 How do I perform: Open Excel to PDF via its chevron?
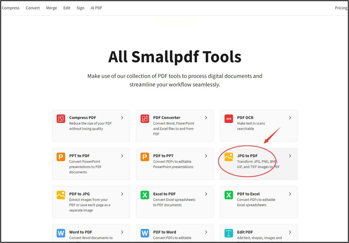pyautogui.click(x=206, y=194)
